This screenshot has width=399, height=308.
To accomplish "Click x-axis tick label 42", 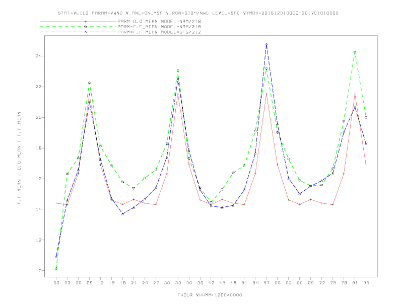I will (211, 283).
